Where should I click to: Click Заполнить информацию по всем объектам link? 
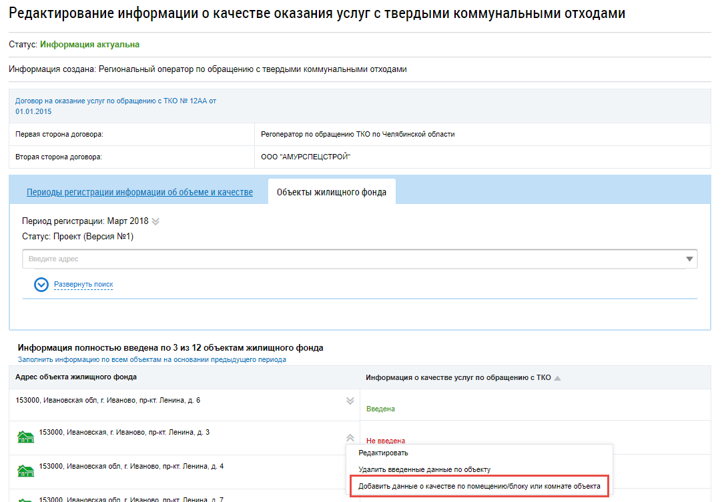152,359
